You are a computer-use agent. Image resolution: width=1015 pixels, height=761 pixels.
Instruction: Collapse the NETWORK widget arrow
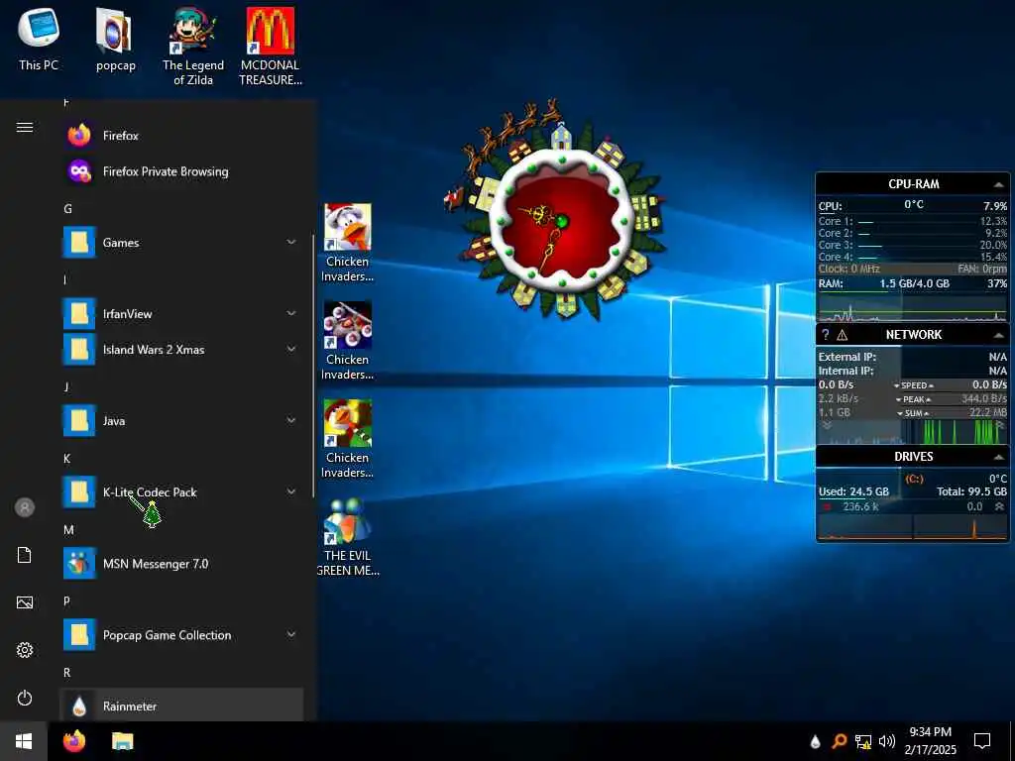point(999,335)
